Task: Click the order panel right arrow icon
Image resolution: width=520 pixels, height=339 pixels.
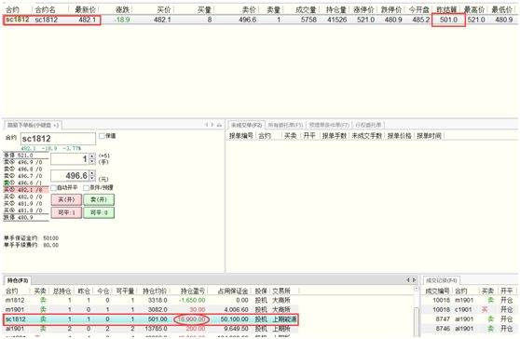Action: pos(212,125)
